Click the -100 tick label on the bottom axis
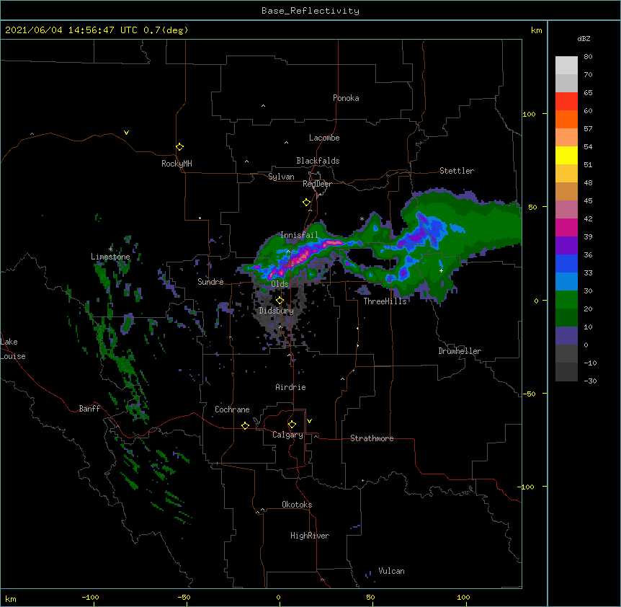Viewport: 621px width, 607px height. click(x=90, y=597)
